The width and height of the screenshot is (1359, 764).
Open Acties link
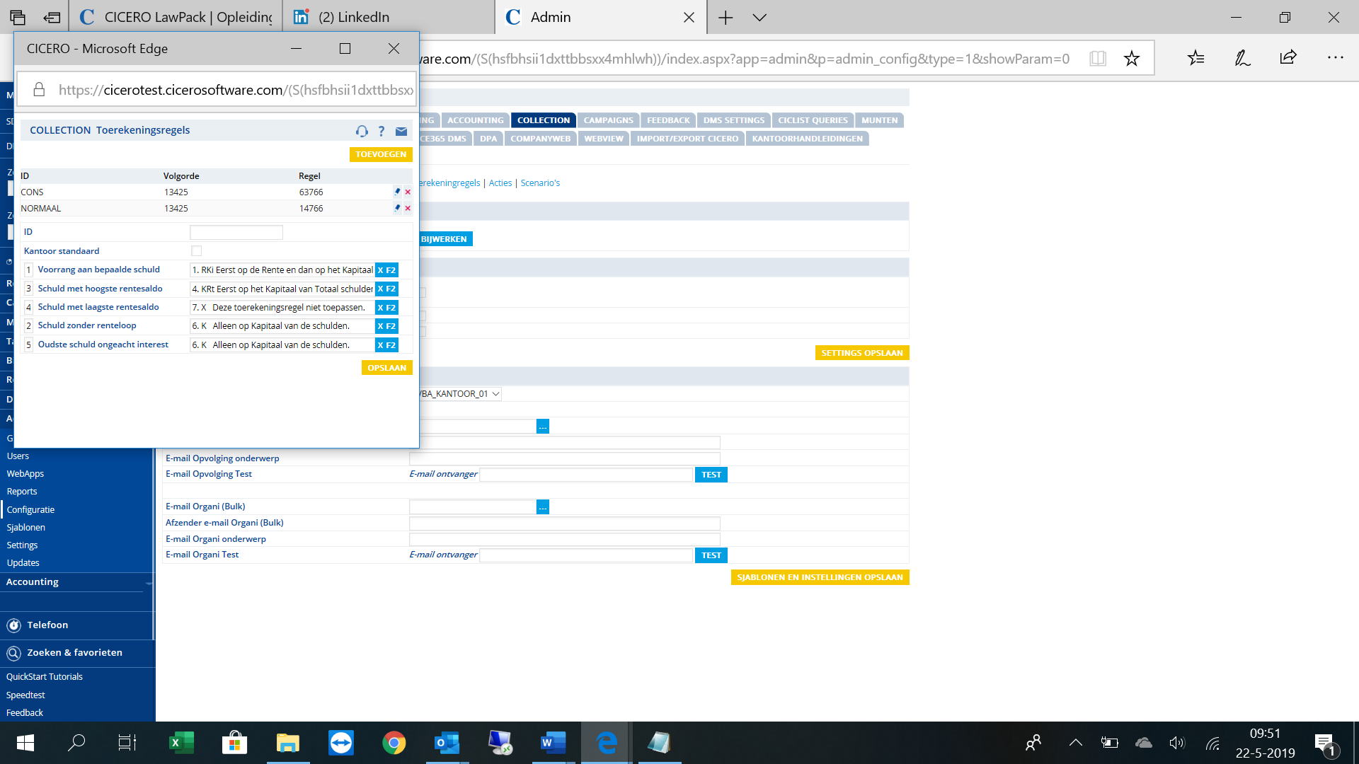point(500,183)
